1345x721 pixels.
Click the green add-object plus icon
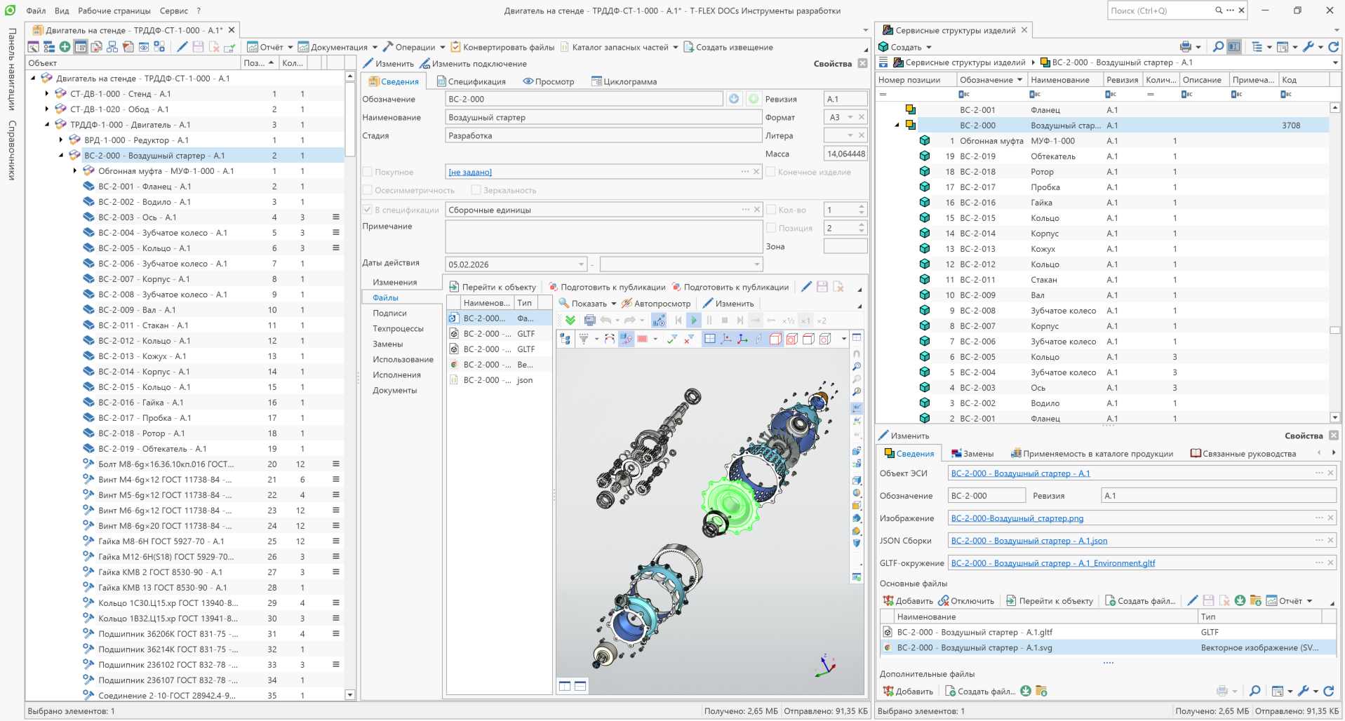pos(65,47)
